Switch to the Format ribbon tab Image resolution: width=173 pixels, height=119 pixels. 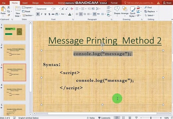point(114,3)
